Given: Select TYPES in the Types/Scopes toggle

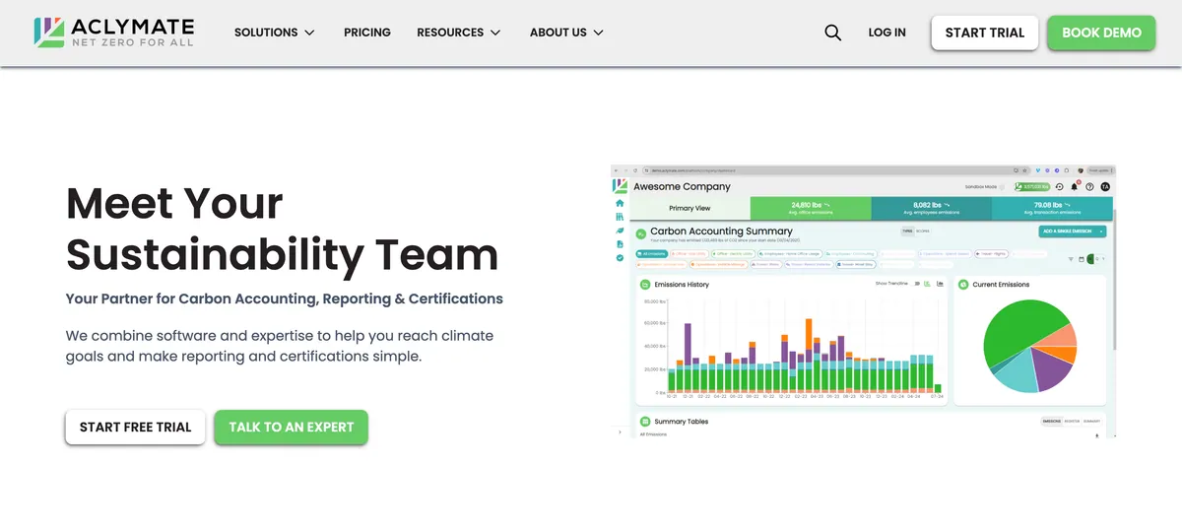Looking at the screenshot, I should pos(907,231).
